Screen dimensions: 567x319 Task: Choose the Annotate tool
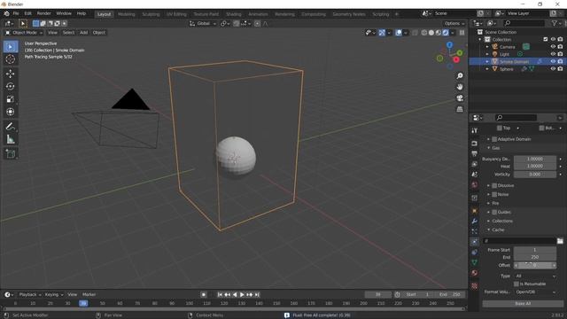pyautogui.click(x=11, y=127)
